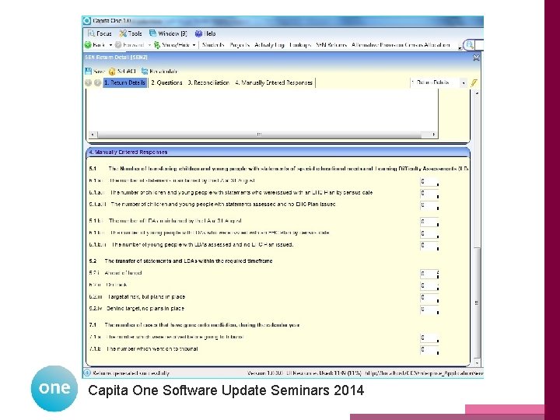Click the horizontal scrollbar right arrow
This screenshot has height=420, width=560.
tap(433, 135)
